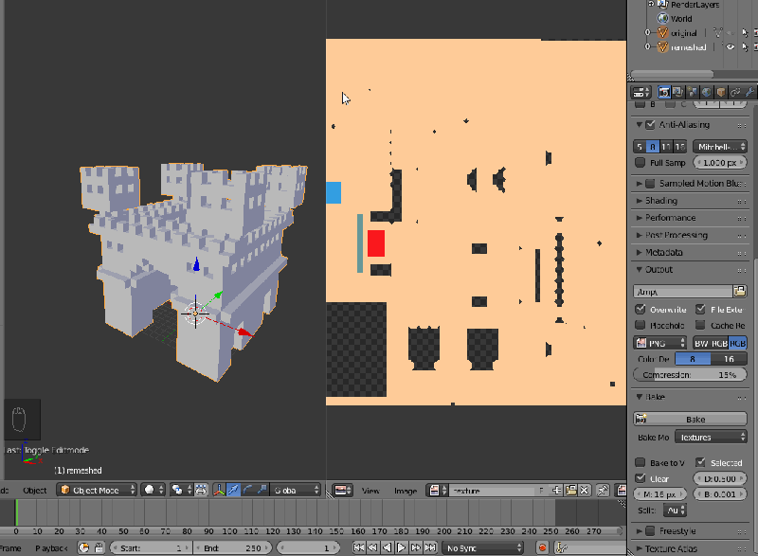
Task: Create a new image via the plus icon
Action: click(x=558, y=491)
